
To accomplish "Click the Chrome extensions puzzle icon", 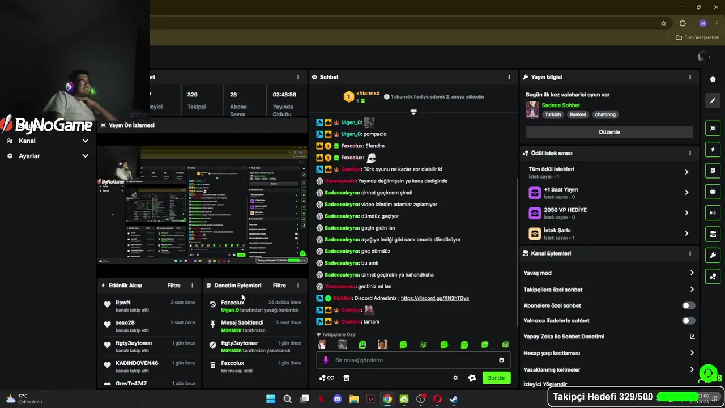I will pyautogui.click(x=683, y=23).
